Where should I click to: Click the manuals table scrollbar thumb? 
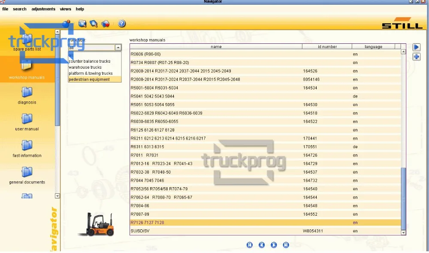(403, 199)
